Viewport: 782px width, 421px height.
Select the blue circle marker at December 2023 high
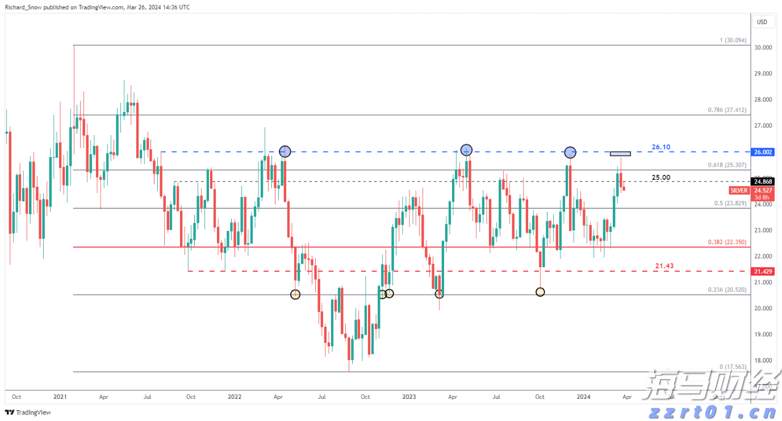click(571, 152)
